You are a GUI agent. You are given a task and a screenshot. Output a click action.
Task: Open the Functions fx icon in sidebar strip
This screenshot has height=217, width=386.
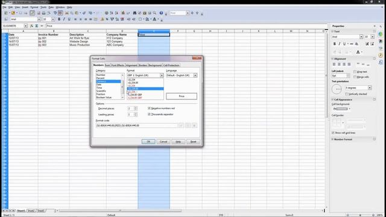(381, 63)
